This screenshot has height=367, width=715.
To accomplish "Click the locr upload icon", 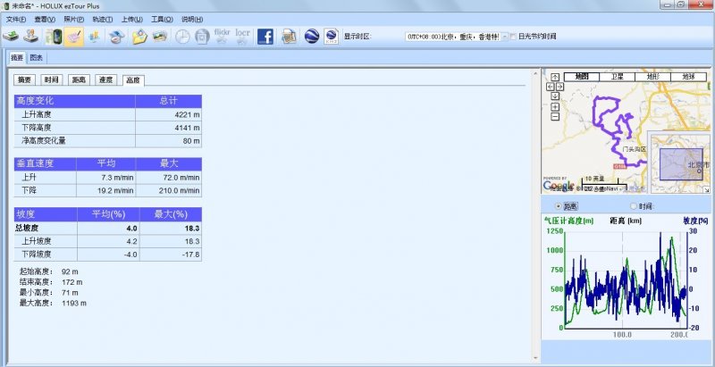I will (242, 37).
